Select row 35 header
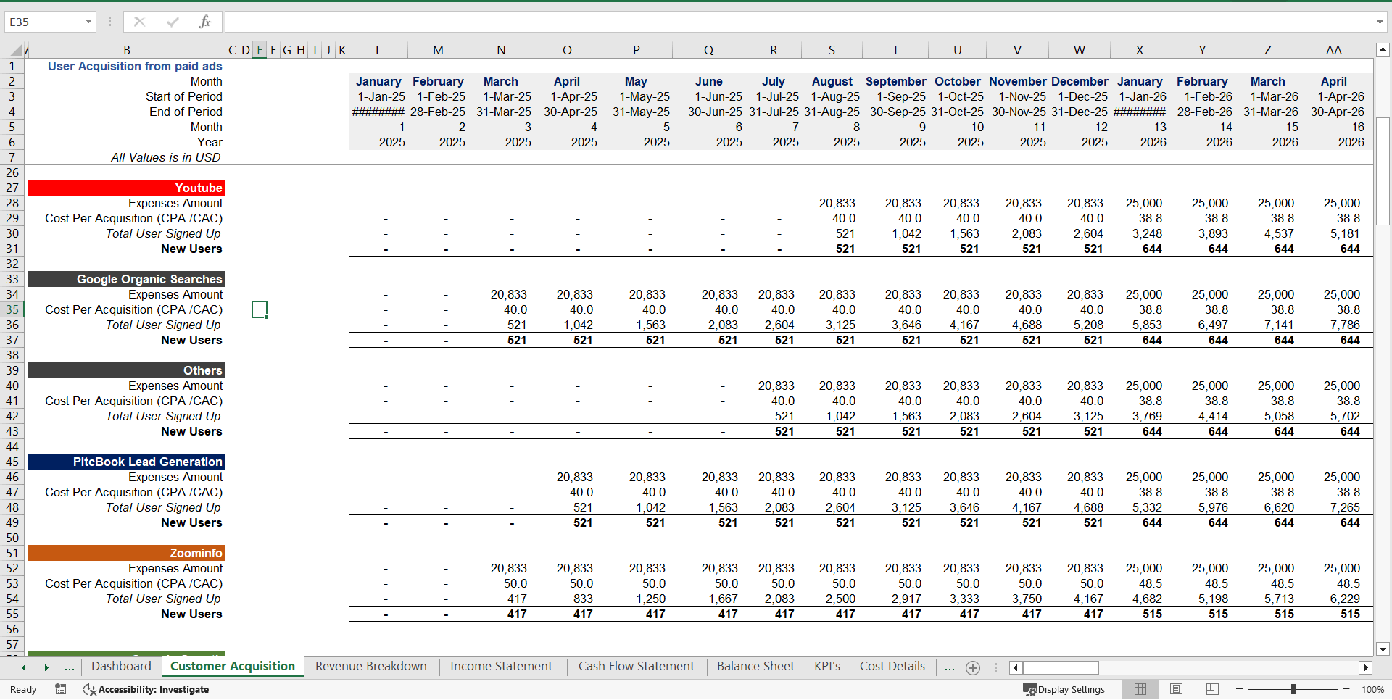1392x700 pixels. point(12,309)
